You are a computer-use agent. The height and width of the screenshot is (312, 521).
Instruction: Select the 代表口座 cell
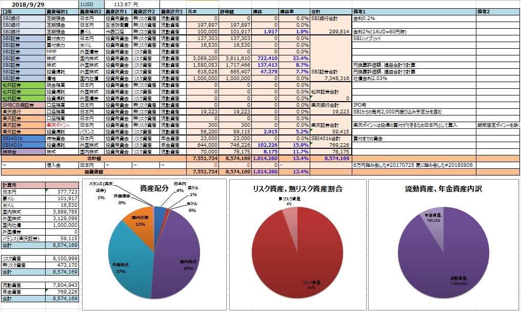click(x=118, y=32)
